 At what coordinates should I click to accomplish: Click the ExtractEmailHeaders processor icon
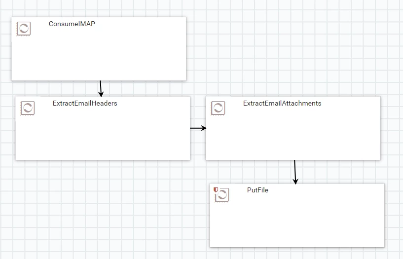(x=28, y=108)
